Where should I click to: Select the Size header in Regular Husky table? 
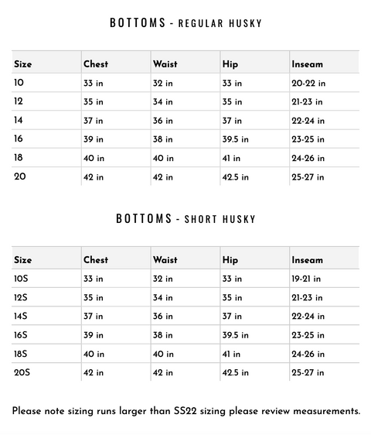(23, 64)
